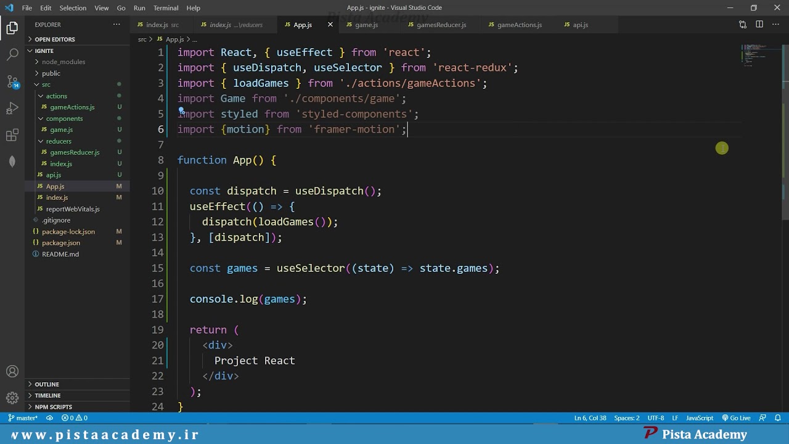The image size is (789, 444).
Task: Expand the node_modules folder
Action: point(63,62)
